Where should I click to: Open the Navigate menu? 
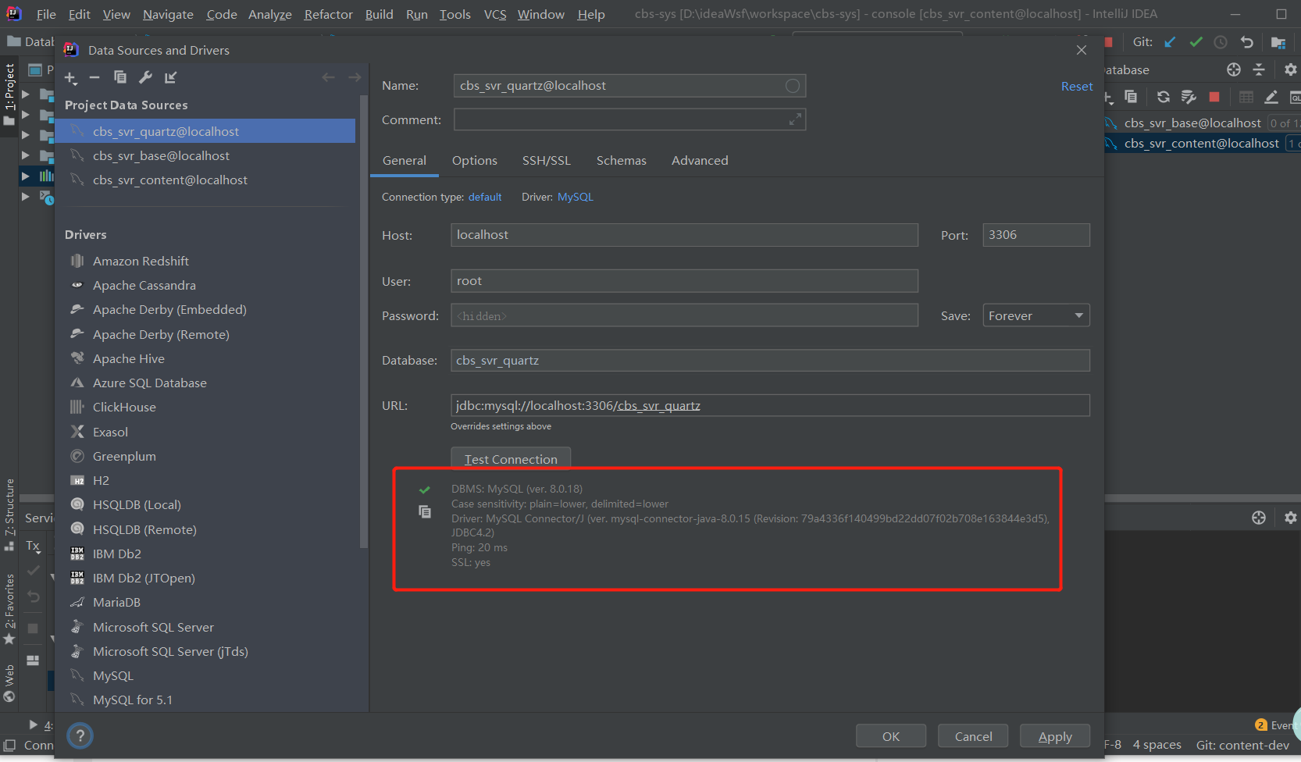168,14
